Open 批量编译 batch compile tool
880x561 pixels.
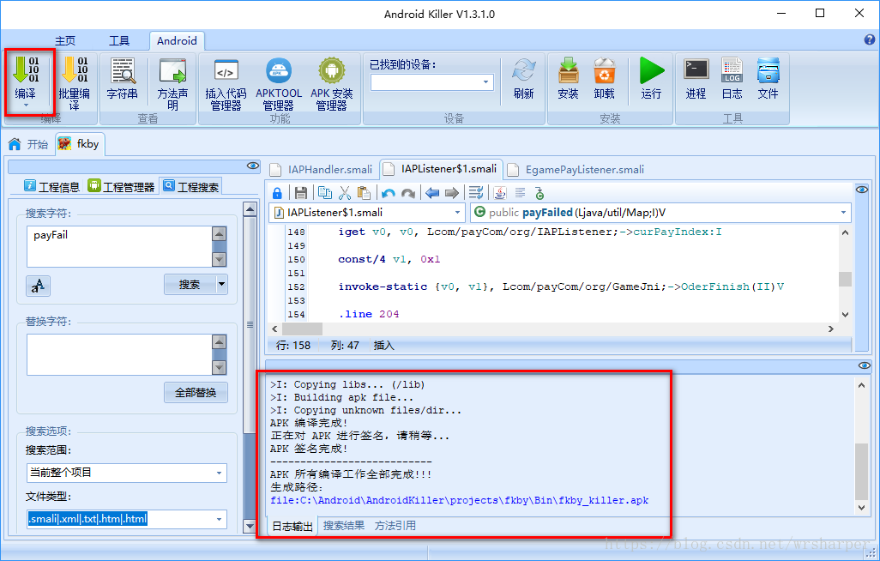click(75, 82)
